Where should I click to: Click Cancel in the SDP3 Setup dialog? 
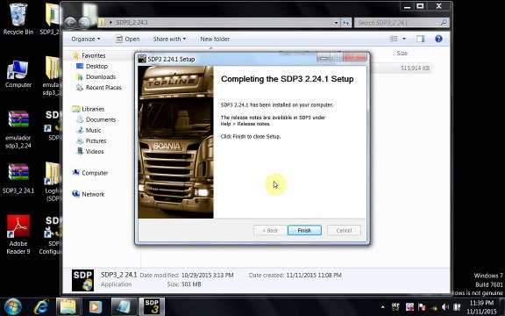click(x=344, y=230)
